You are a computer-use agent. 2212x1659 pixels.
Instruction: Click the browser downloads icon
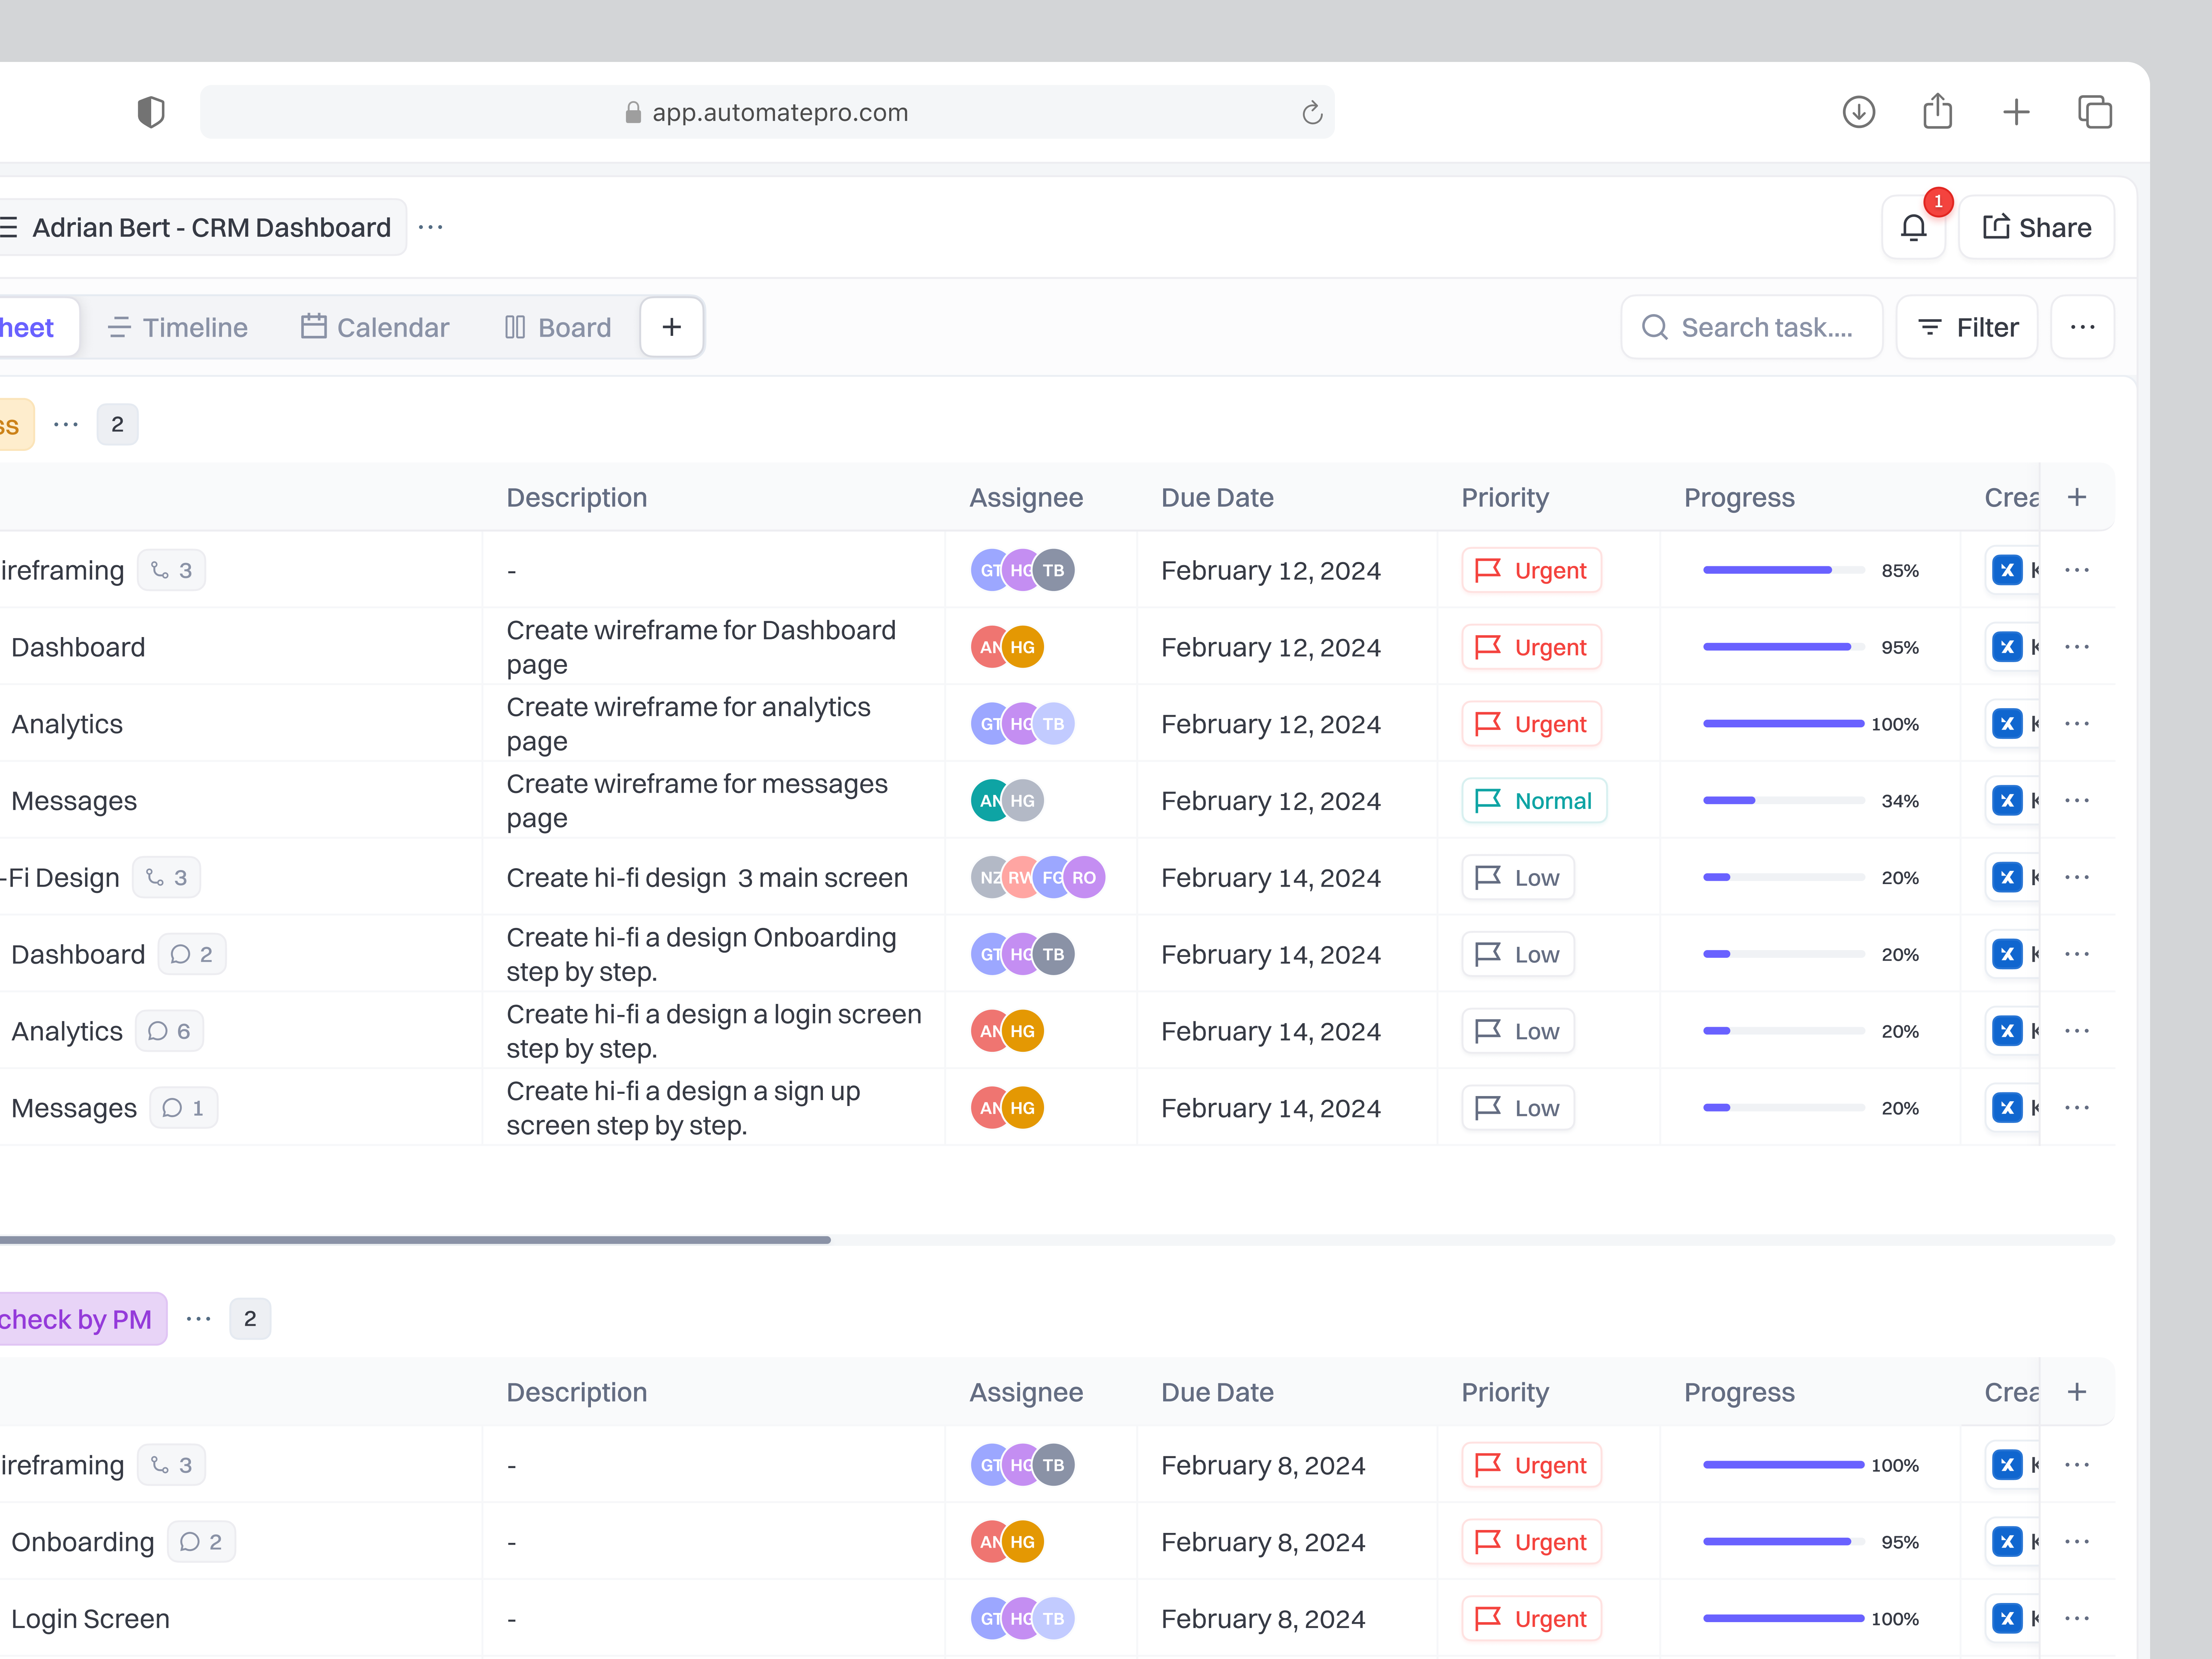click(x=1859, y=112)
